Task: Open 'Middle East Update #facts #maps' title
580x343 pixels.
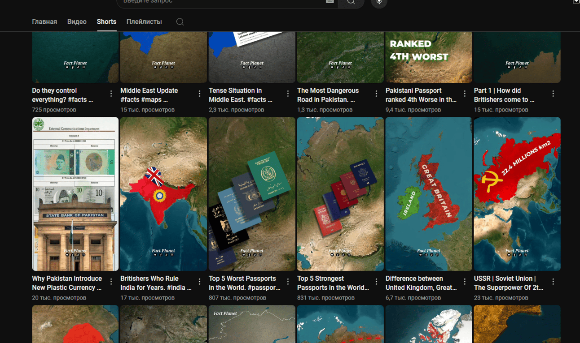Action: coord(149,95)
